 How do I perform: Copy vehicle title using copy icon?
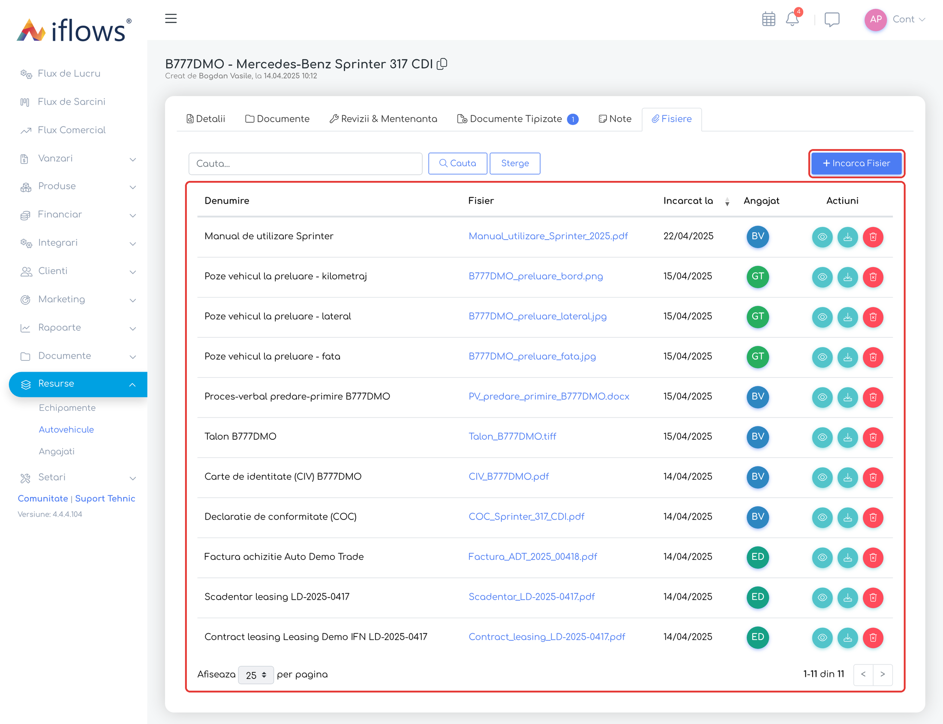coord(442,64)
